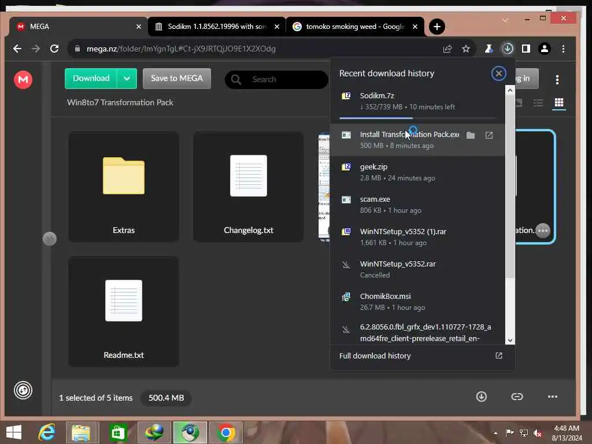Click the transfers circle icon in sidebar

23,390
